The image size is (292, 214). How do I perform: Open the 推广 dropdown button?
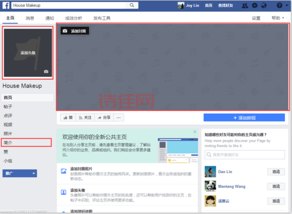(x=20, y=173)
